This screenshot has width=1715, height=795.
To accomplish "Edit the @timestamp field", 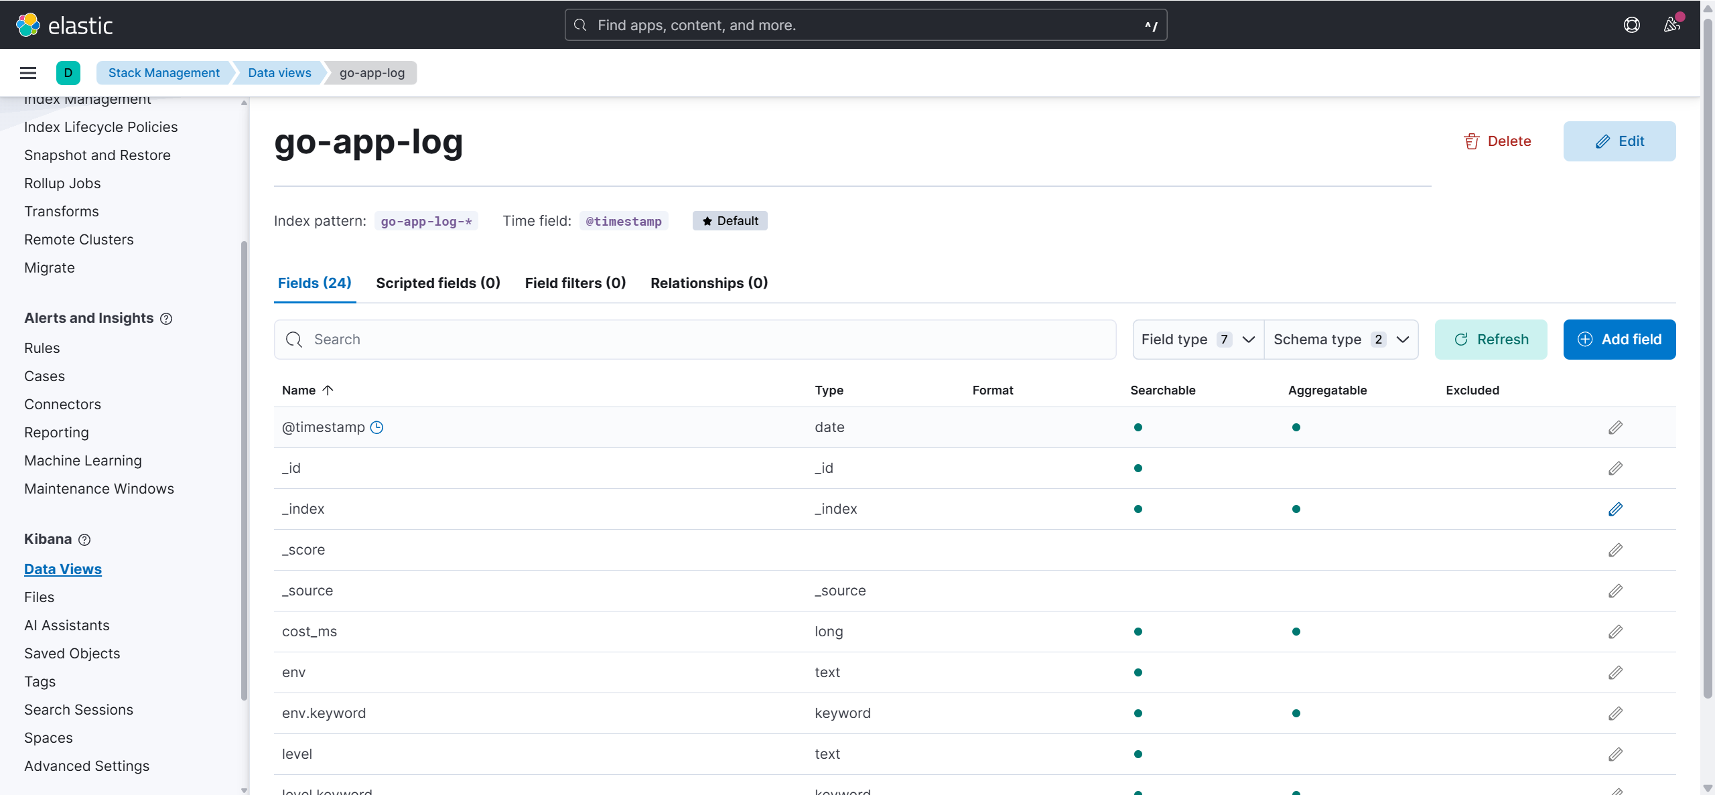I will (x=1615, y=427).
